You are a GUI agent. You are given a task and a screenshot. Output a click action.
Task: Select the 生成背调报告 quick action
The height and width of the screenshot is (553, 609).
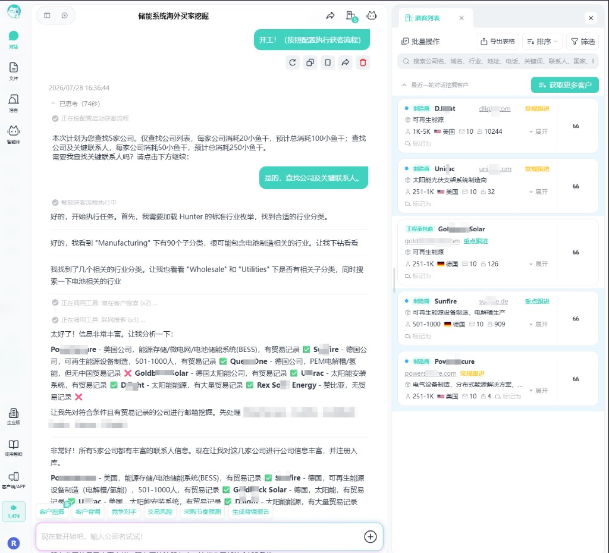point(251,512)
